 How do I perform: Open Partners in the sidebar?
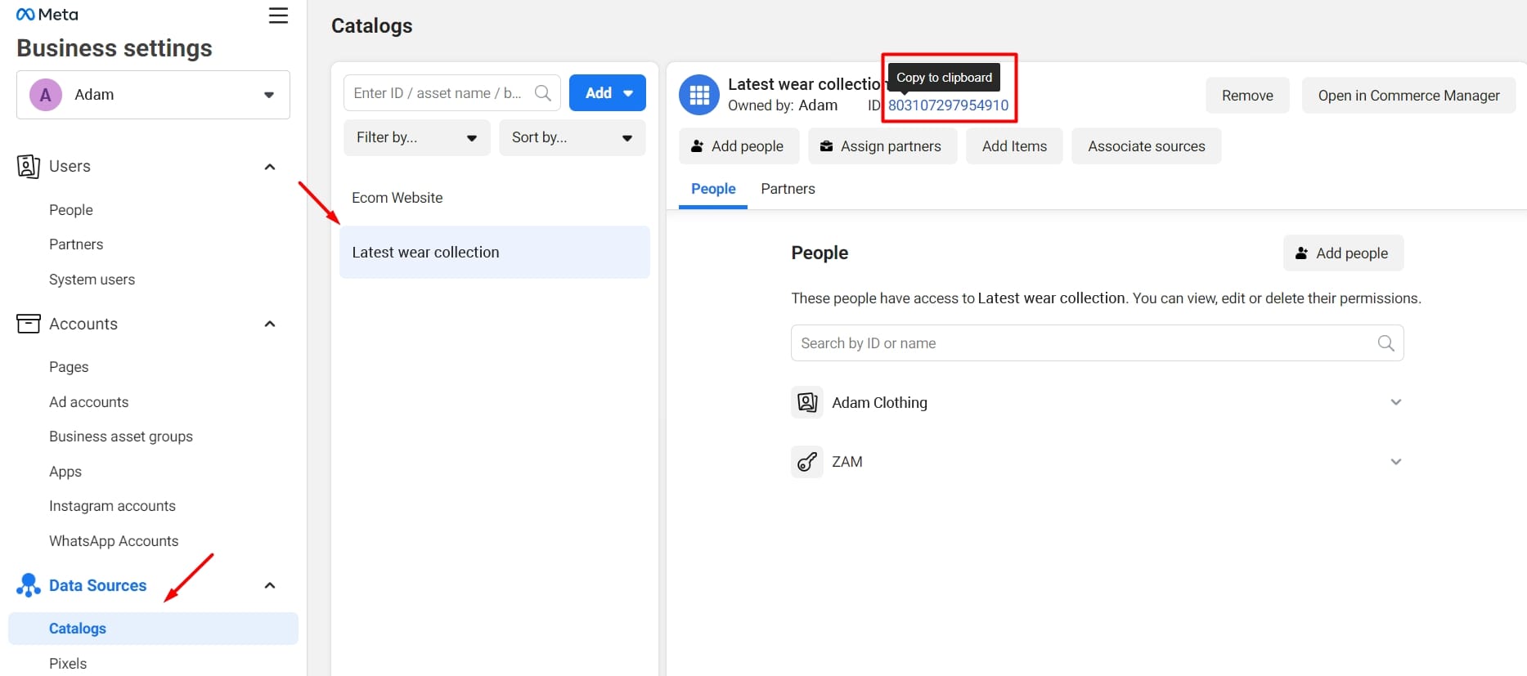click(76, 244)
